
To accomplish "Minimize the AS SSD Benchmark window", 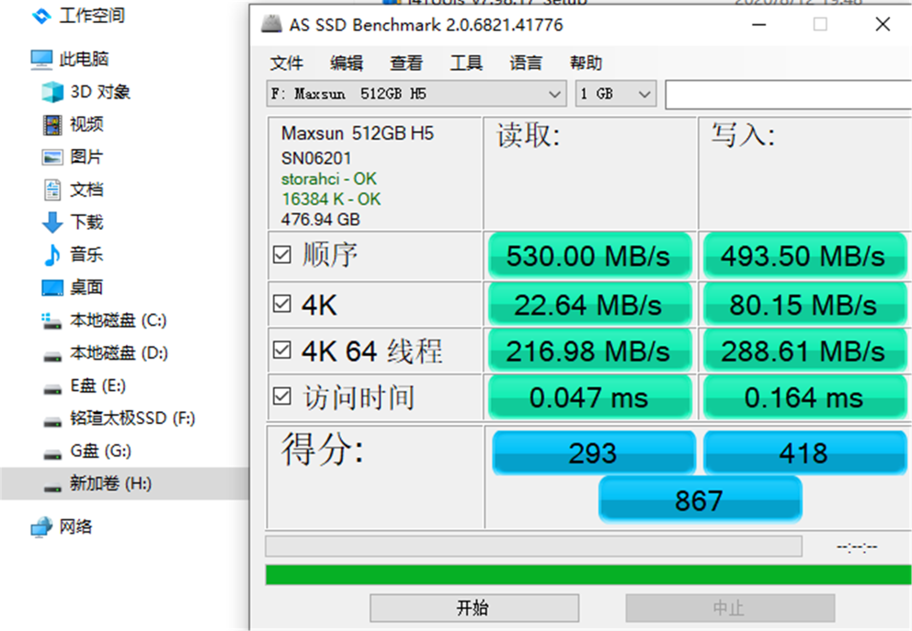I will pos(759,24).
